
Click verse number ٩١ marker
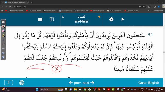[150, 35]
